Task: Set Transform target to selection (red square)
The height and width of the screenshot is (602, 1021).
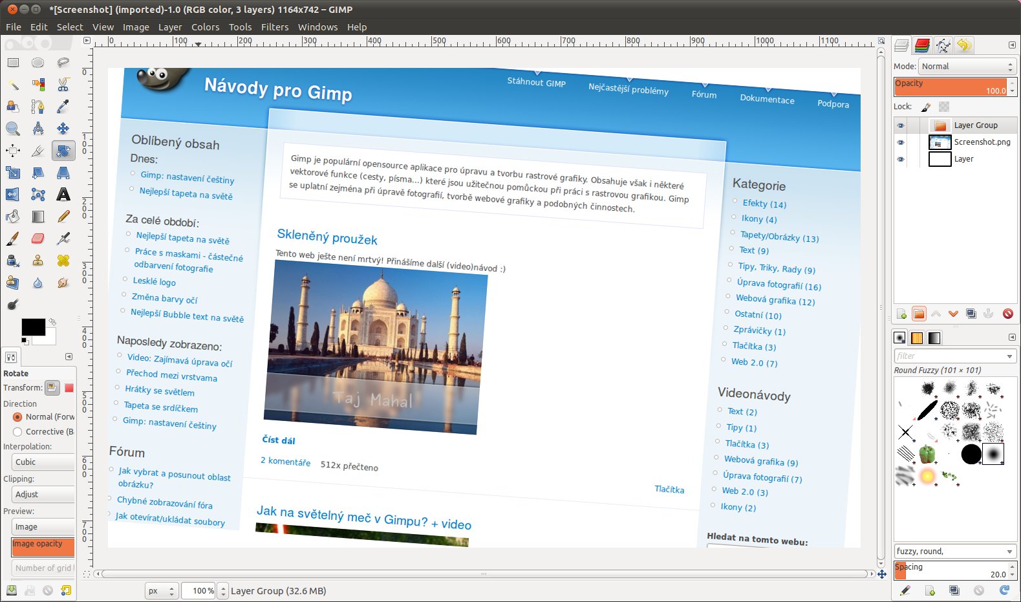Action: pyautogui.click(x=69, y=388)
